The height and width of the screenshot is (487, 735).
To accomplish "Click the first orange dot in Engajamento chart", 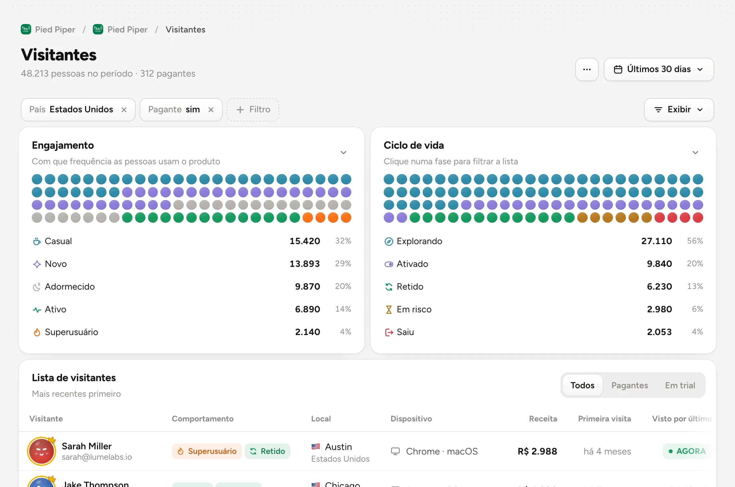I will 307,218.
